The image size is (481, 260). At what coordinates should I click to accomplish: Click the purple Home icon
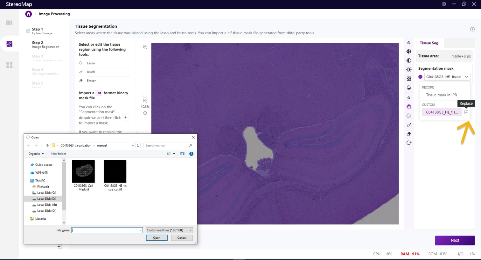[x=29, y=14]
